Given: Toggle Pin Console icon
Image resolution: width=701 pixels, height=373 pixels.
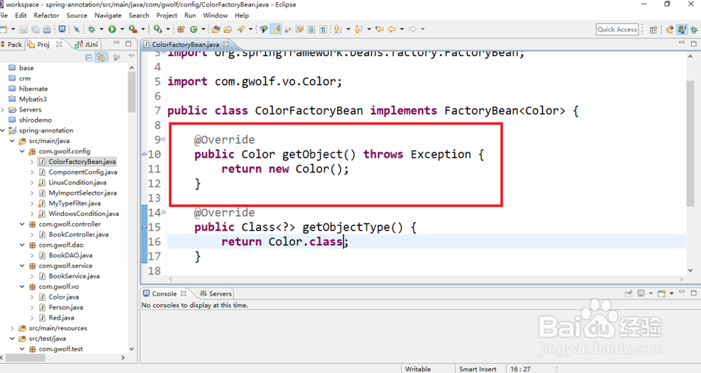Looking at the screenshot, I should [x=629, y=293].
